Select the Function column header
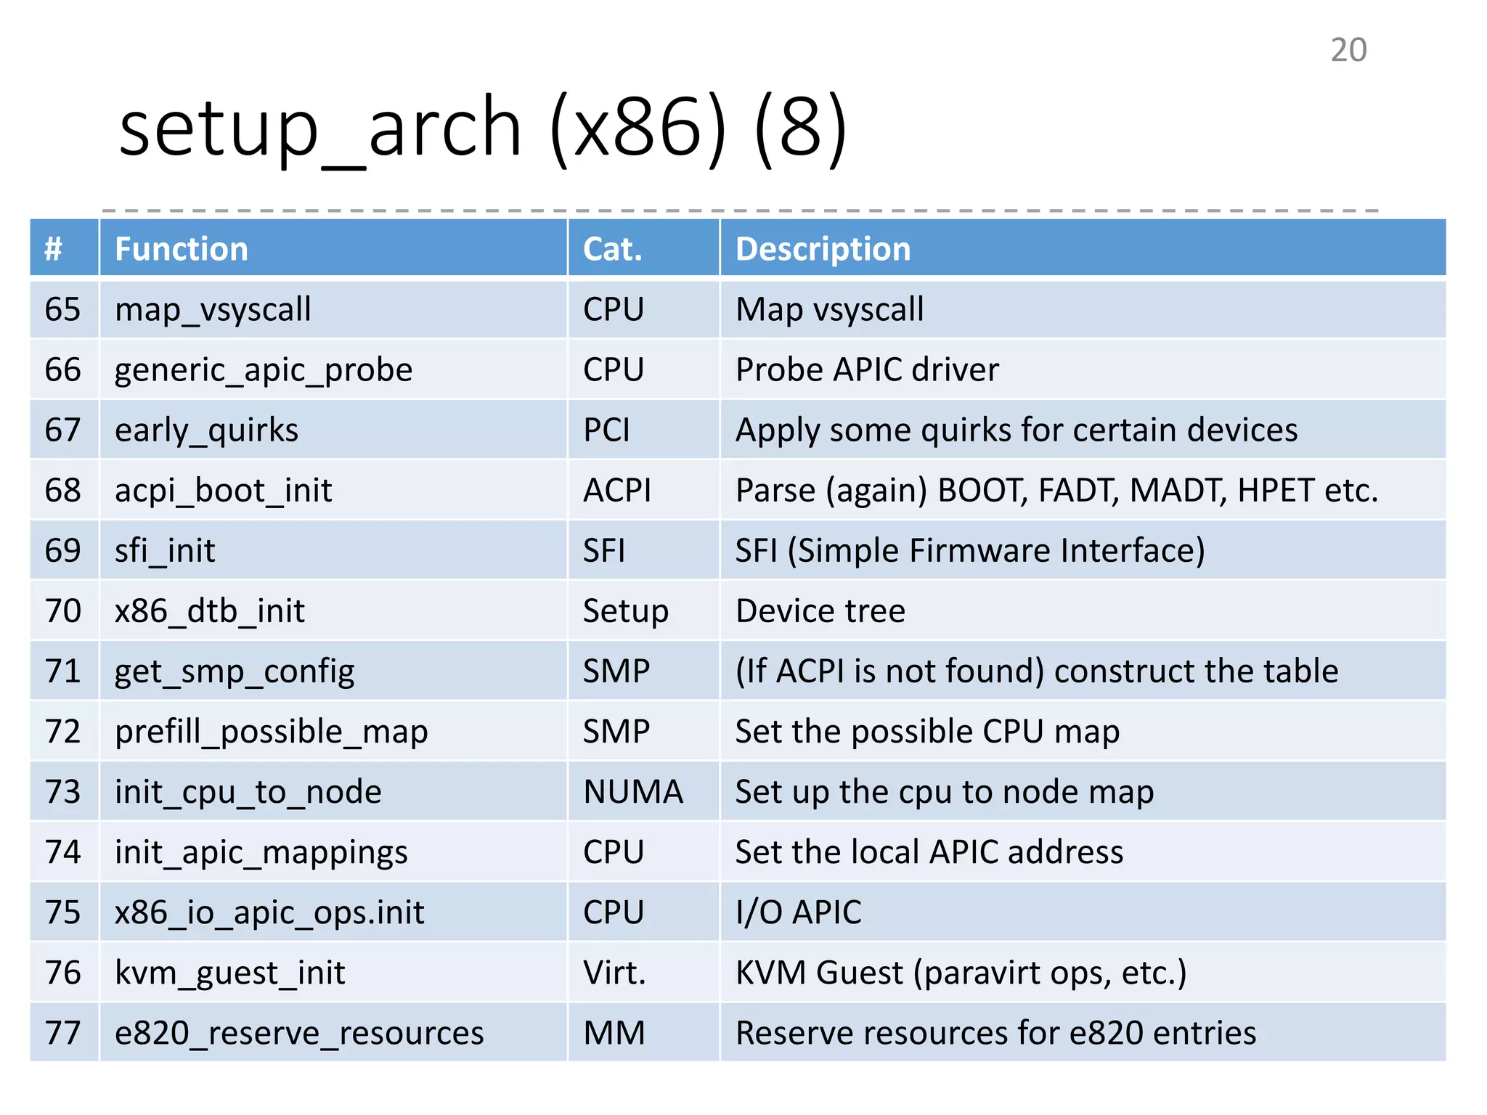The image size is (1487, 1115). (182, 249)
